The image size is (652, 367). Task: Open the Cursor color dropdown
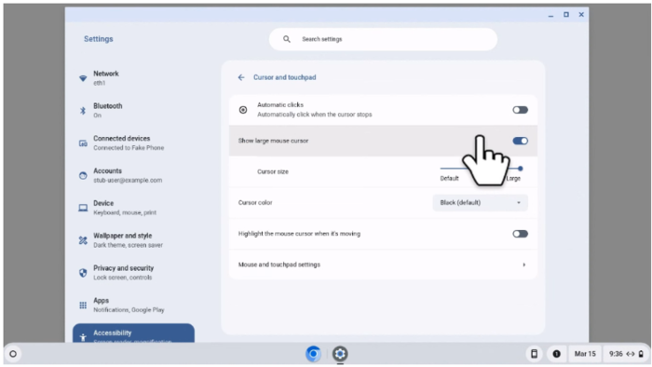480,203
